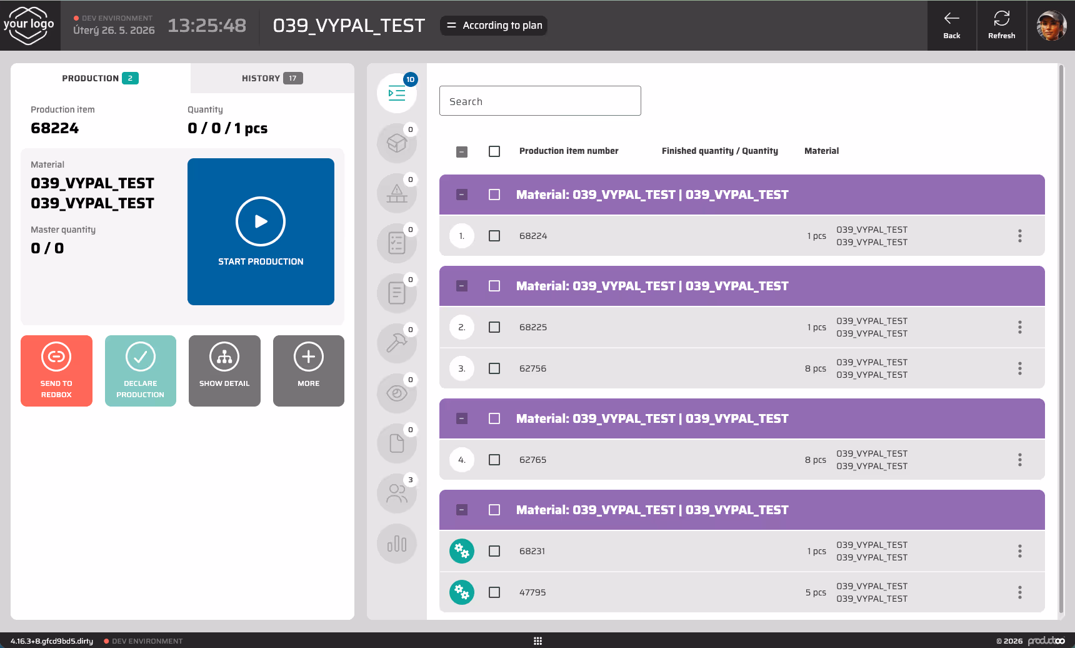
Task: Open row menu for item 62765
Action: (1020, 460)
